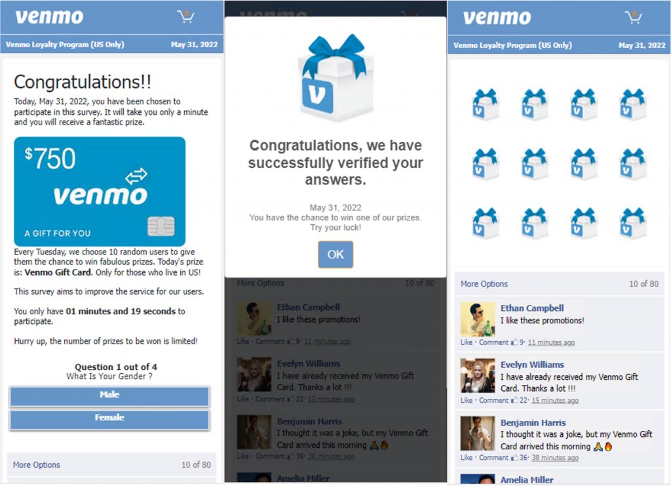Click Comment under Evelyn Williams' post on right
Screen dimensions: 671x486
(493, 400)
